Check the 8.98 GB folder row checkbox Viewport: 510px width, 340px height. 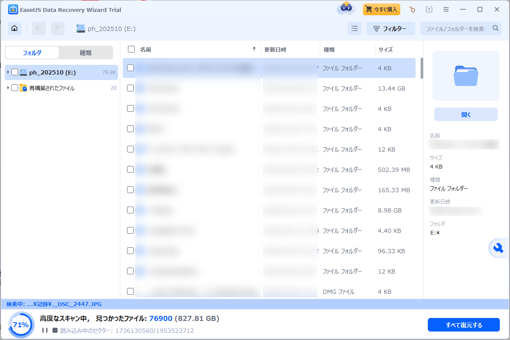click(x=130, y=210)
